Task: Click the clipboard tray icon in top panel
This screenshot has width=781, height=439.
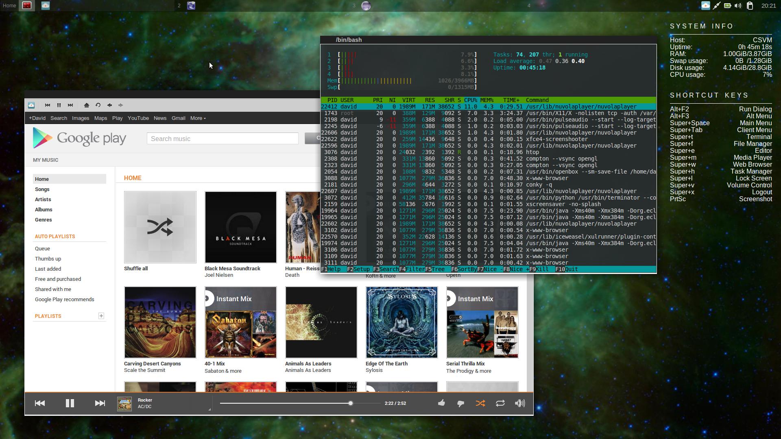Action: pos(750,6)
